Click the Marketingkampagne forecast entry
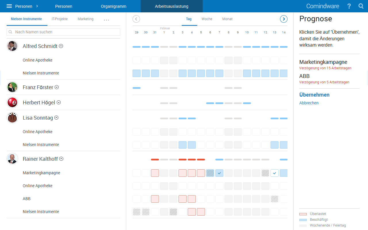The height and width of the screenshot is (230, 368). [x=323, y=62]
